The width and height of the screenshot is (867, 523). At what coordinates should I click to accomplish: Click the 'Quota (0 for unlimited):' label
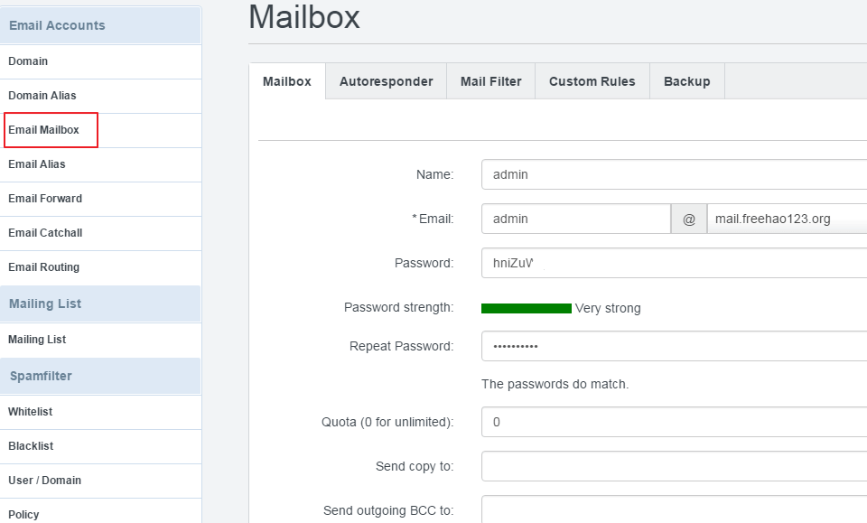click(387, 423)
